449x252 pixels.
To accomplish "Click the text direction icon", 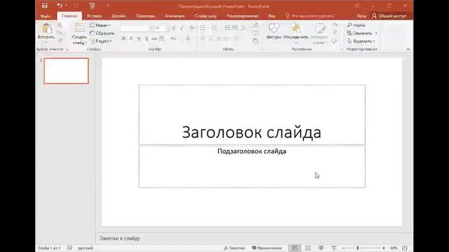I will pyautogui.click(x=255, y=25).
